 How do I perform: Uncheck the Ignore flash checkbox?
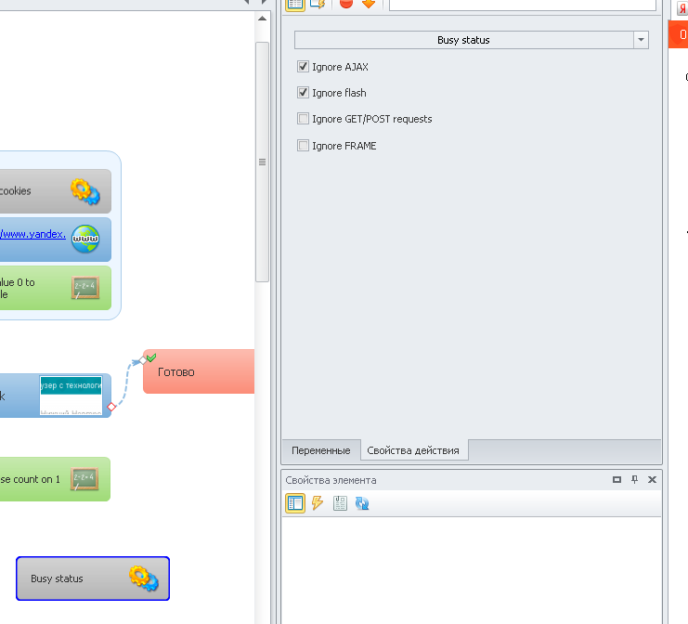tap(303, 93)
